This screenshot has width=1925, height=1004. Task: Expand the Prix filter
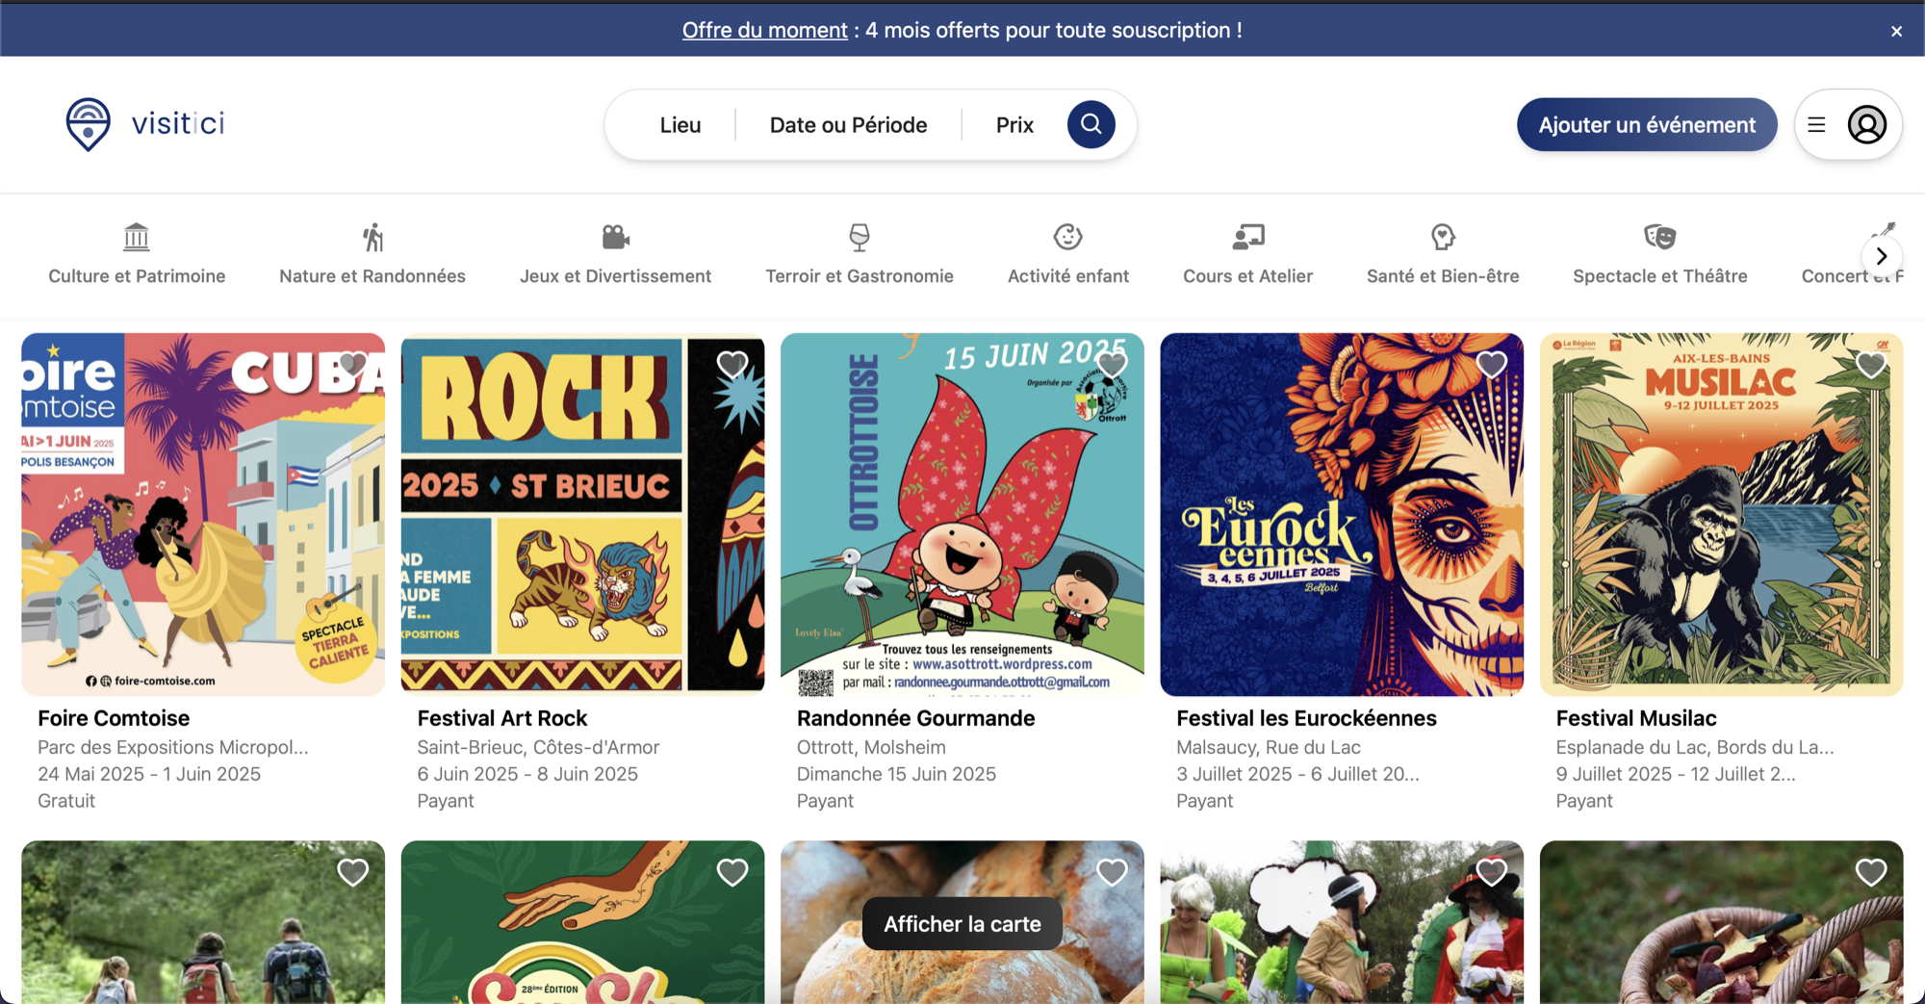[1014, 125]
